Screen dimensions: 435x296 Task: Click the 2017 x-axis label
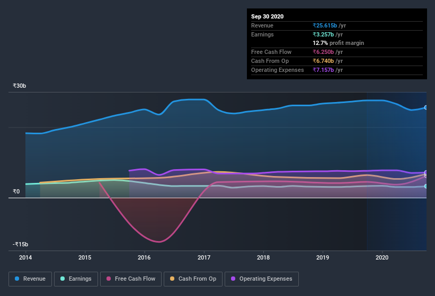(204, 257)
